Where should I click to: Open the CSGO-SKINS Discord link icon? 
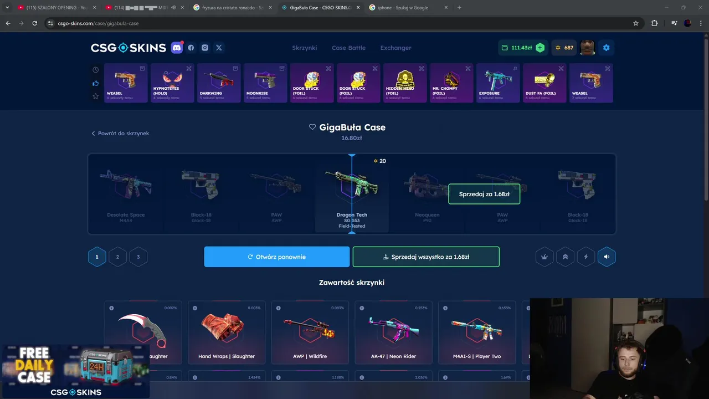tap(177, 48)
